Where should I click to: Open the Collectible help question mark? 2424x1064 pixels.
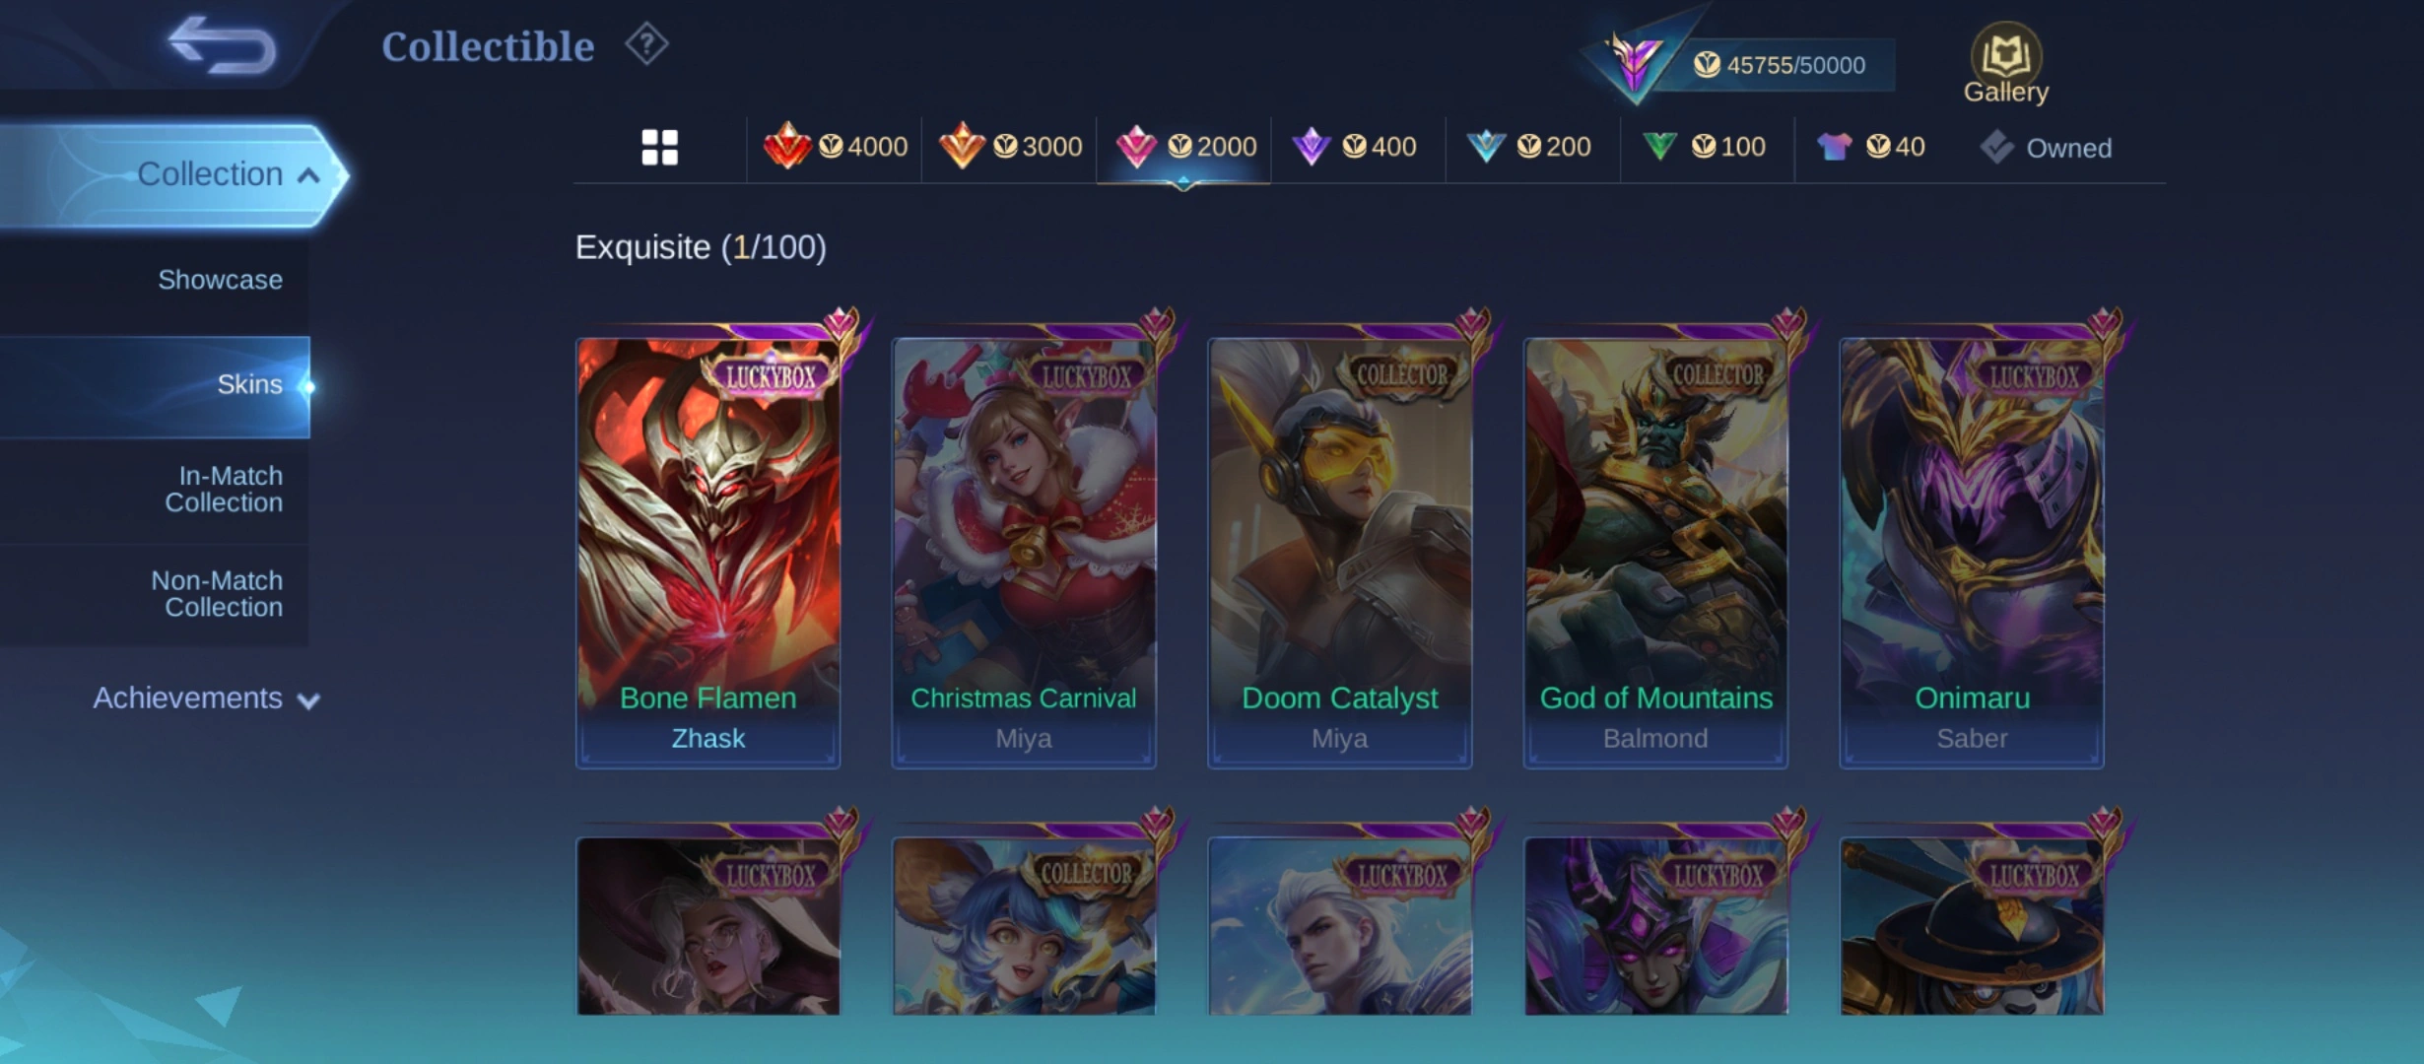pyautogui.click(x=646, y=44)
